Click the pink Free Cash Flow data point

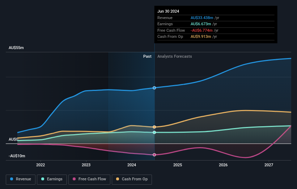pos(154,155)
